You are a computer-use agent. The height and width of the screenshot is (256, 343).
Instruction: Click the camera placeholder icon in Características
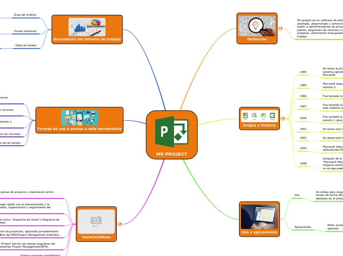pyautogui.click(x=96, y=222)
